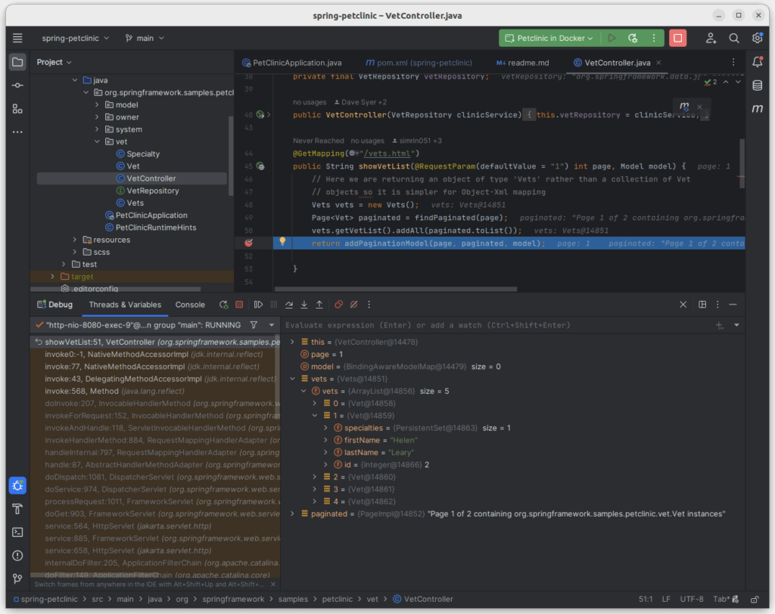Click the Search Everywhere magnifier icon

tap(733, 38)
